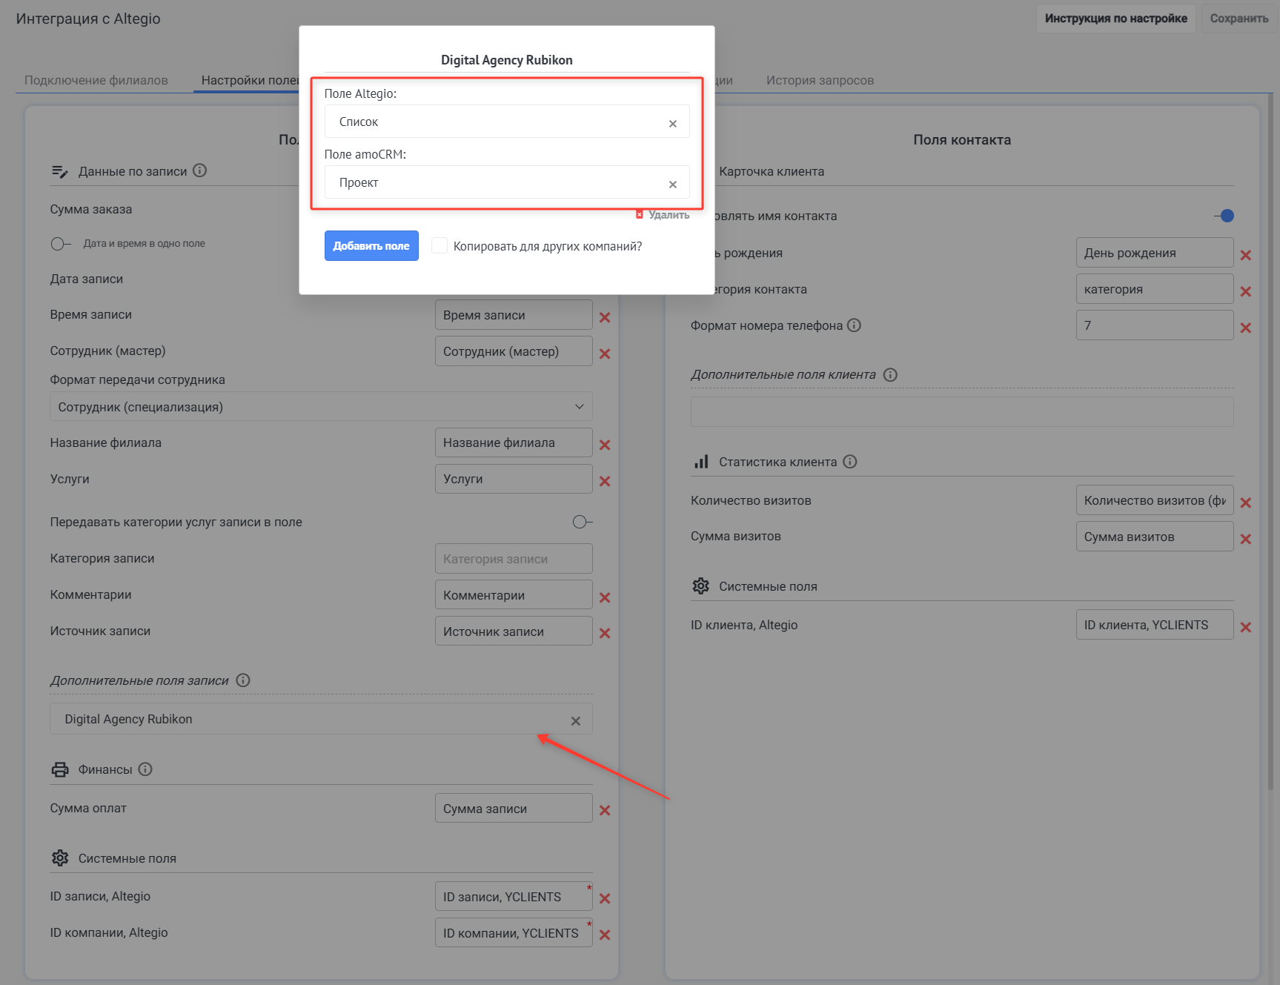This screenshot has height=985, width=1280.
Task: Open the Комментарии field selector
Action: (x=514, y=595)
